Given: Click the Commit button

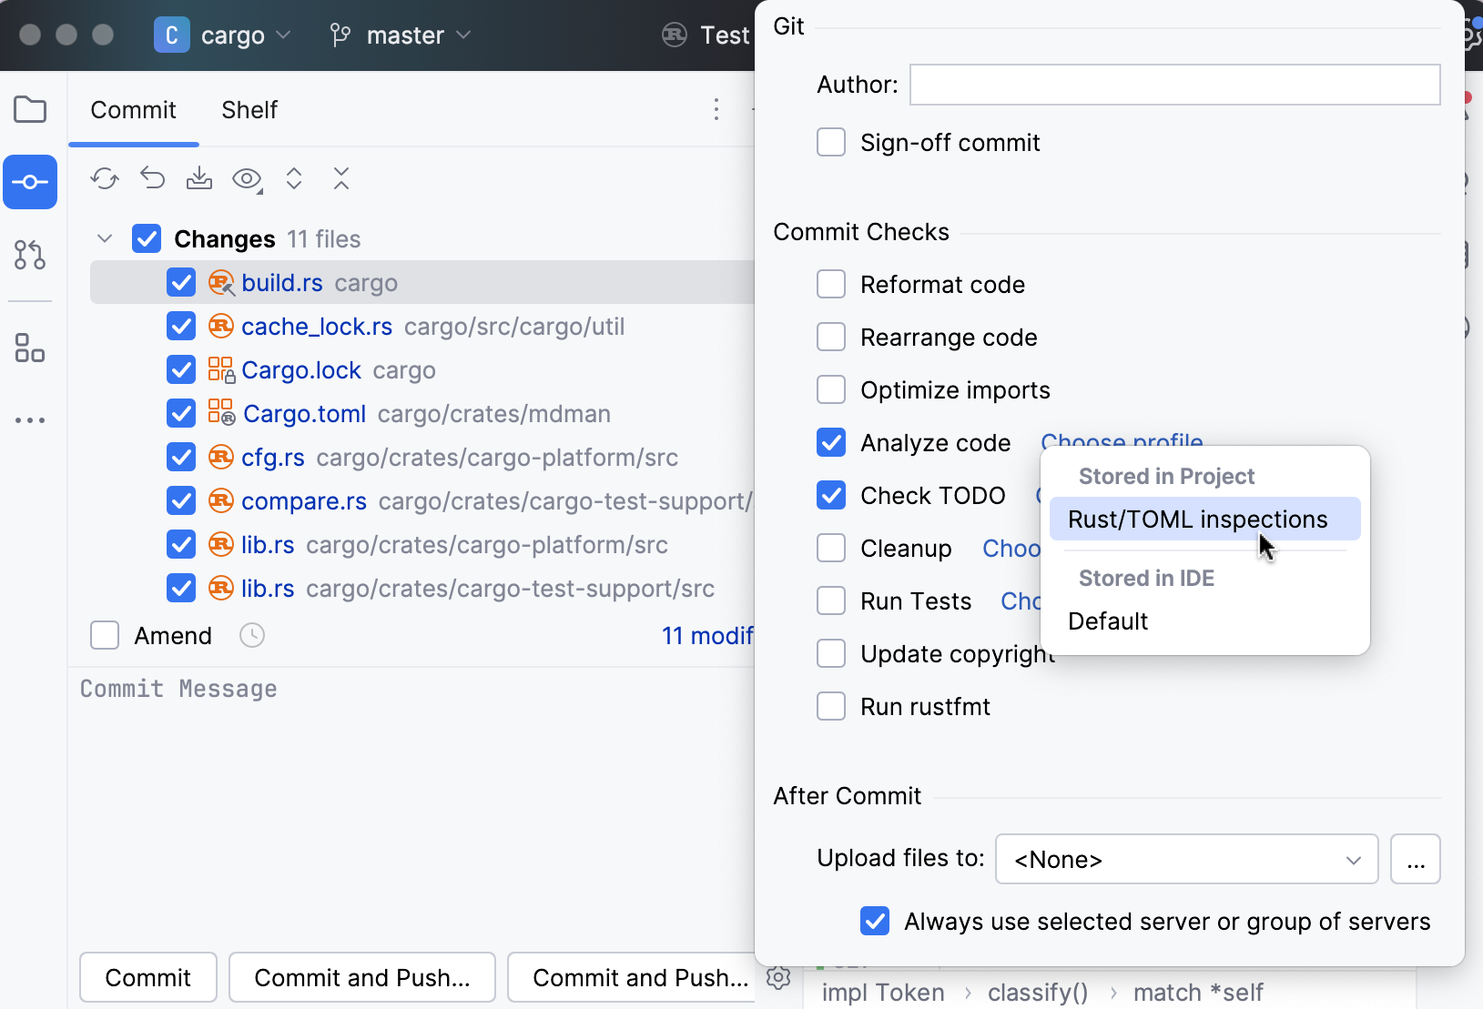Looking at the screenshot, I should click(x=148, y=978).
